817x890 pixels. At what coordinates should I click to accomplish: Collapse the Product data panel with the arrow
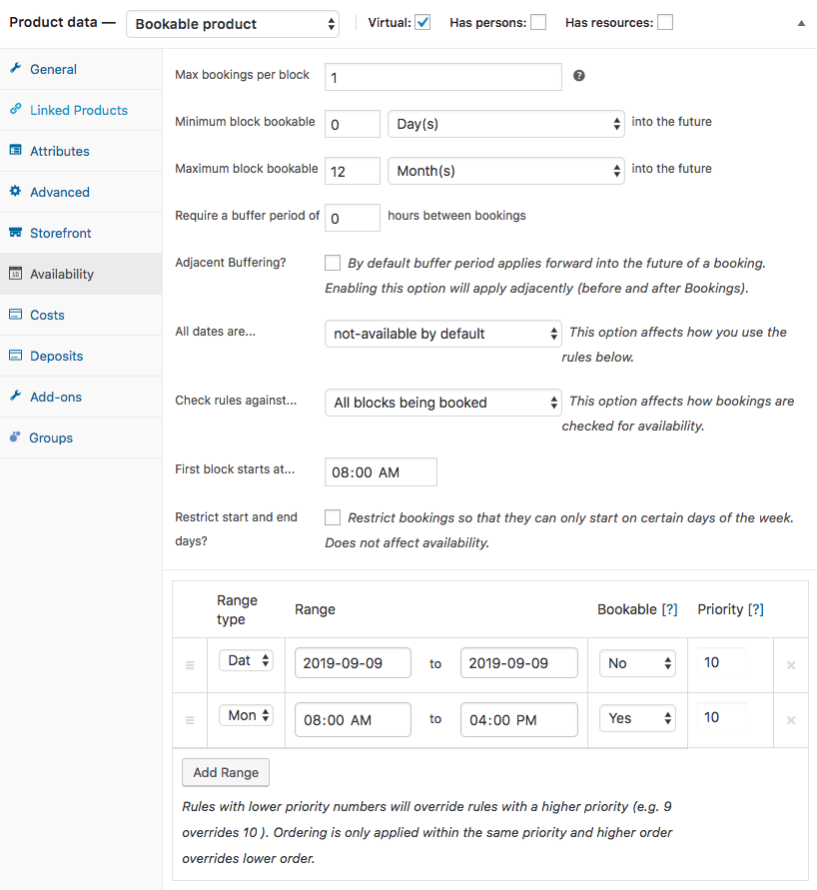(801, 23)
